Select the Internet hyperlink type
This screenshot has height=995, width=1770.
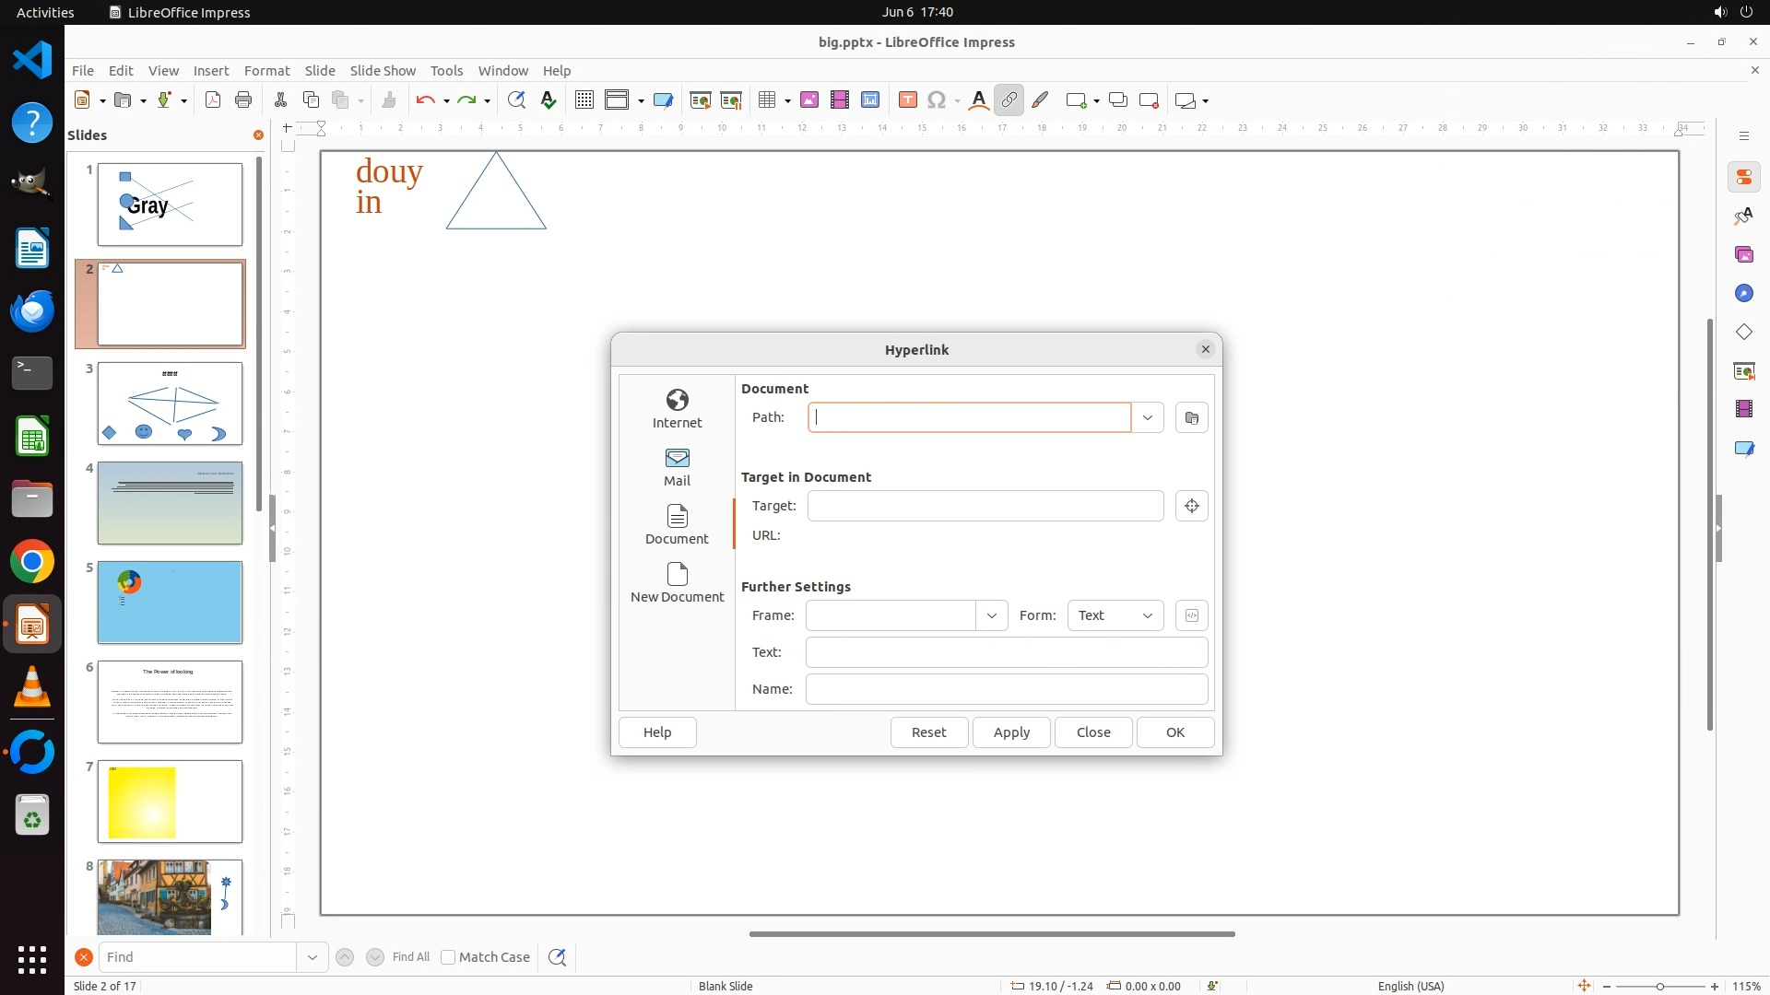[677, 408]
